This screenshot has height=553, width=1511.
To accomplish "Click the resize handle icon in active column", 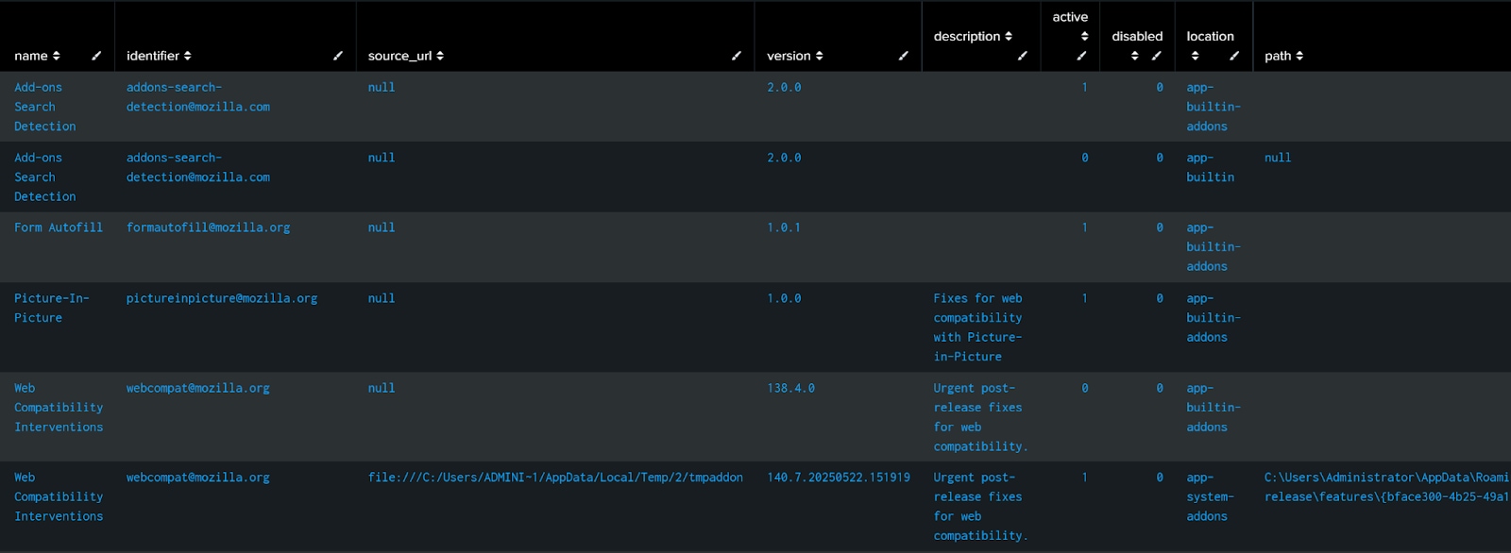I will pyautogui.click(x=1082, y=56).
